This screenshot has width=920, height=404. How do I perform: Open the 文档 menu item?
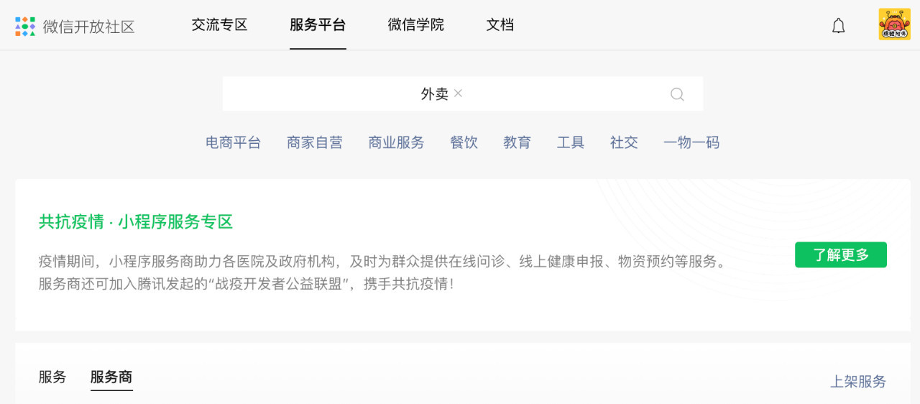coord(500,25)
